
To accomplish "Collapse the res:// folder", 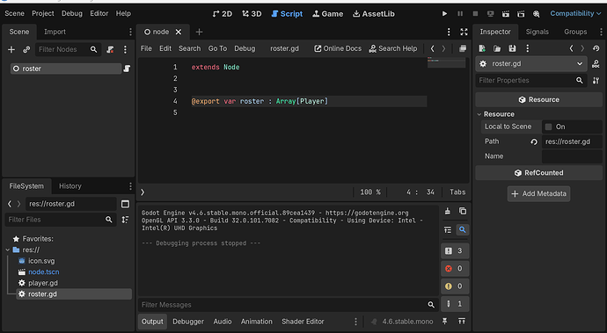I will (8, 250).
